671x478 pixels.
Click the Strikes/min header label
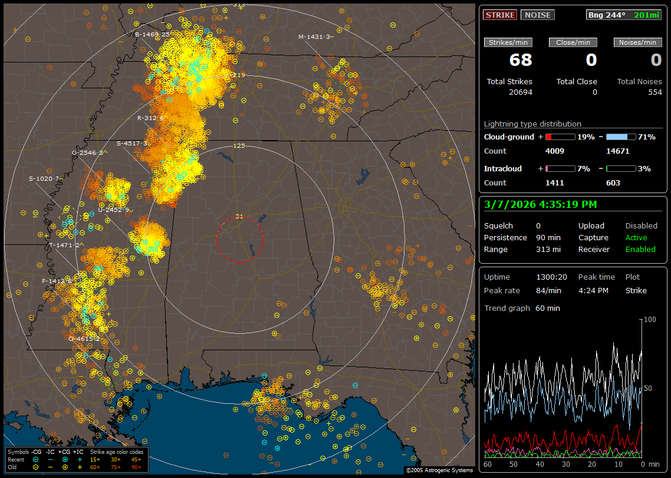[x=508, y=42]
